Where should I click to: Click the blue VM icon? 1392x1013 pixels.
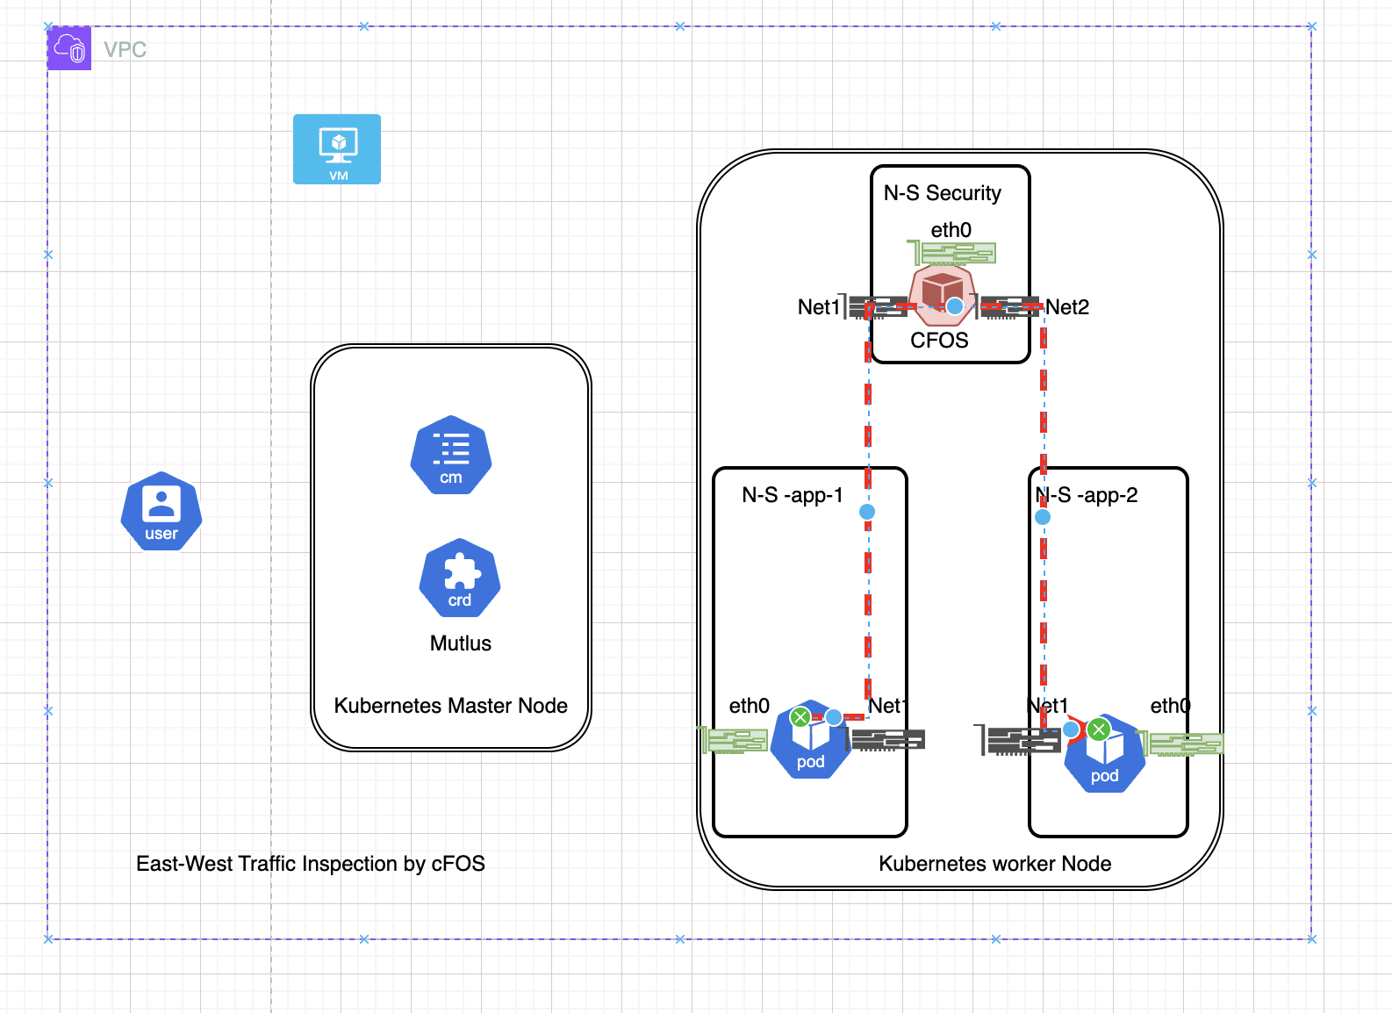tap(337, 149)
